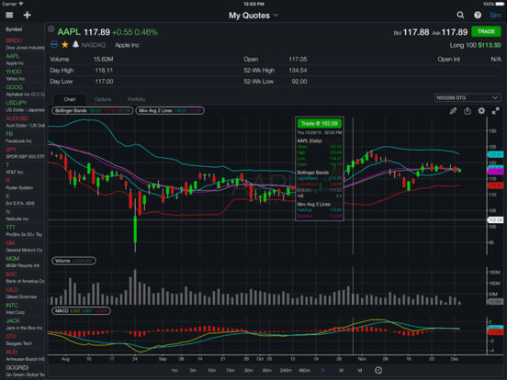Click the 102.09 crosshair price marker
Viewport: 507px width, 380px height.
(x=495, y=219)
